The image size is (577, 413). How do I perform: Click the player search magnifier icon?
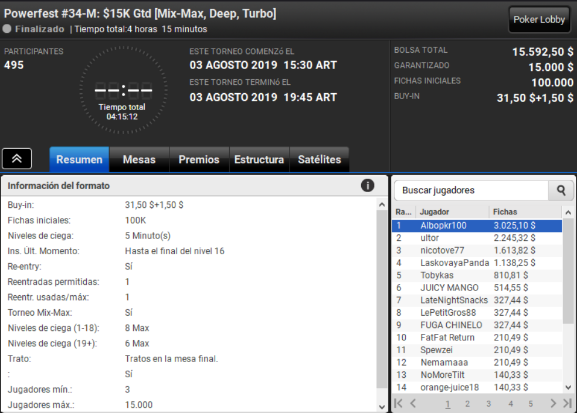point(561,190)
